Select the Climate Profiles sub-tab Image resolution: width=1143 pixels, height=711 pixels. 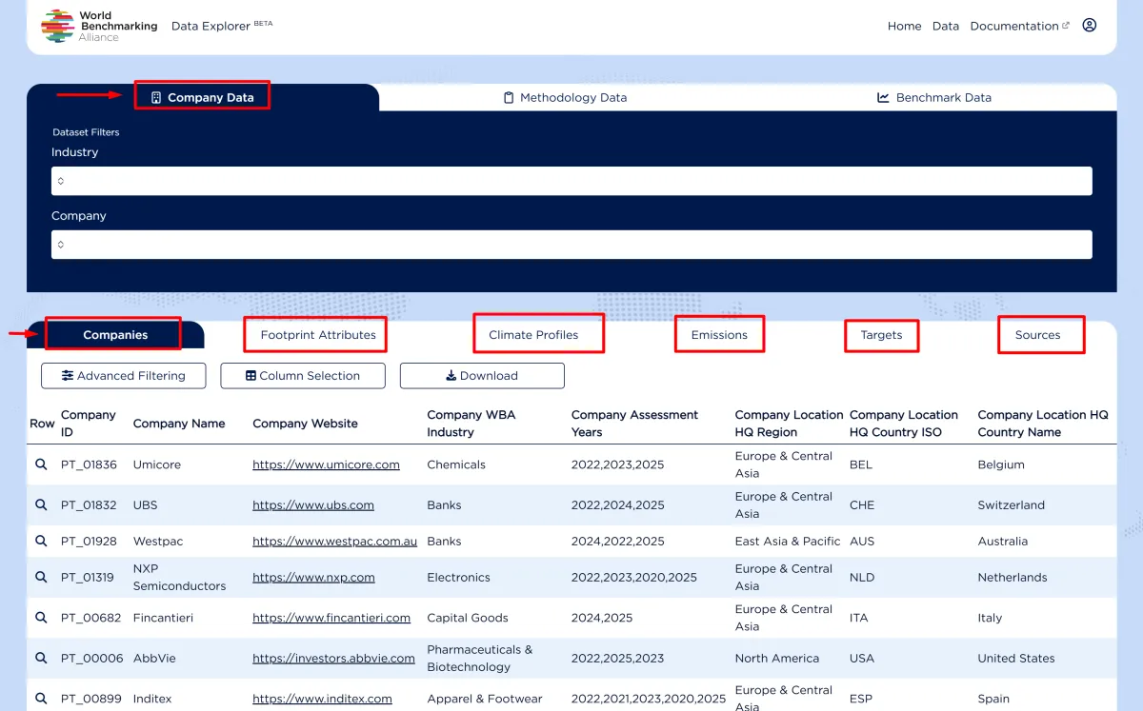tap(533, 335)
